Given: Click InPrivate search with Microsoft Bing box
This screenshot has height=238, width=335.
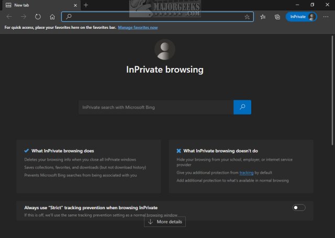Looking at the screenshot, I should [156, 107].
